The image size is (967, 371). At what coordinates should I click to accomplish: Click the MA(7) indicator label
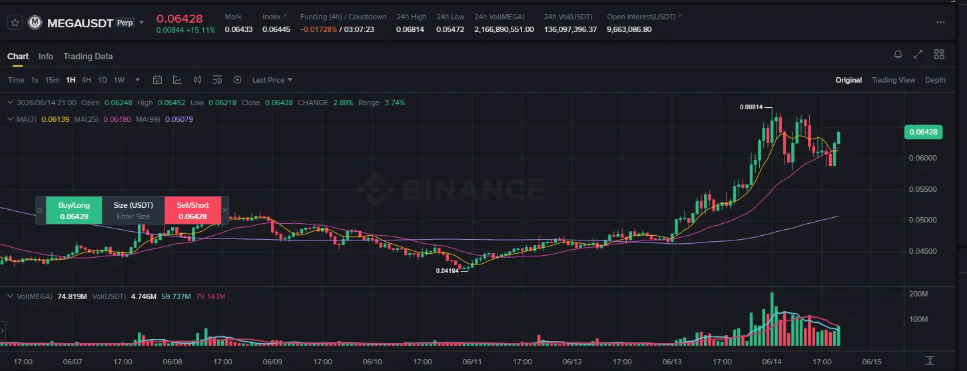[27, 119]
